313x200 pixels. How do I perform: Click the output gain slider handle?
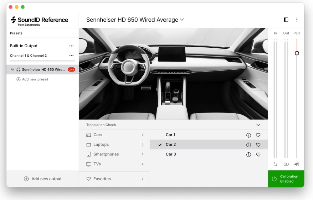click(x=297, y=53)
